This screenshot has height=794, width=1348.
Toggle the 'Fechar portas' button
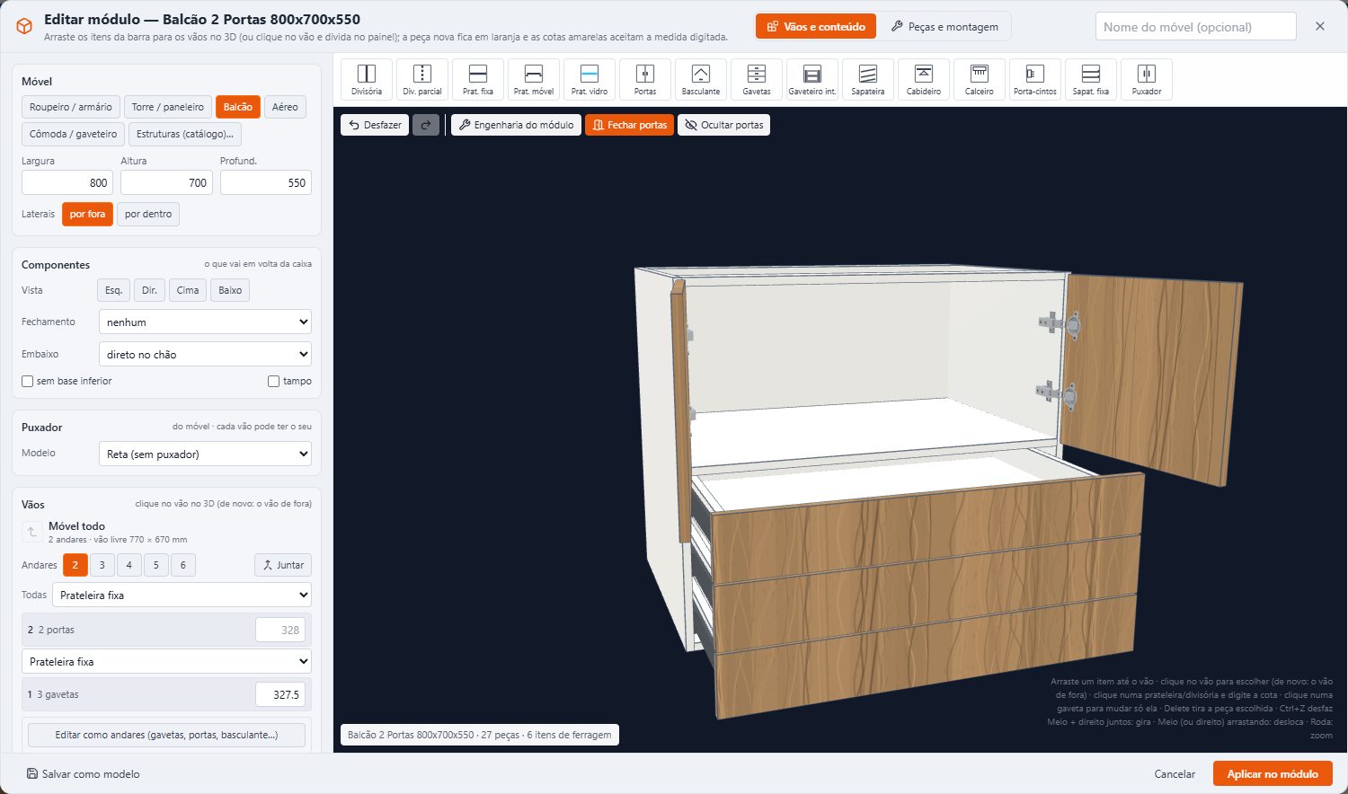(629, 125)
